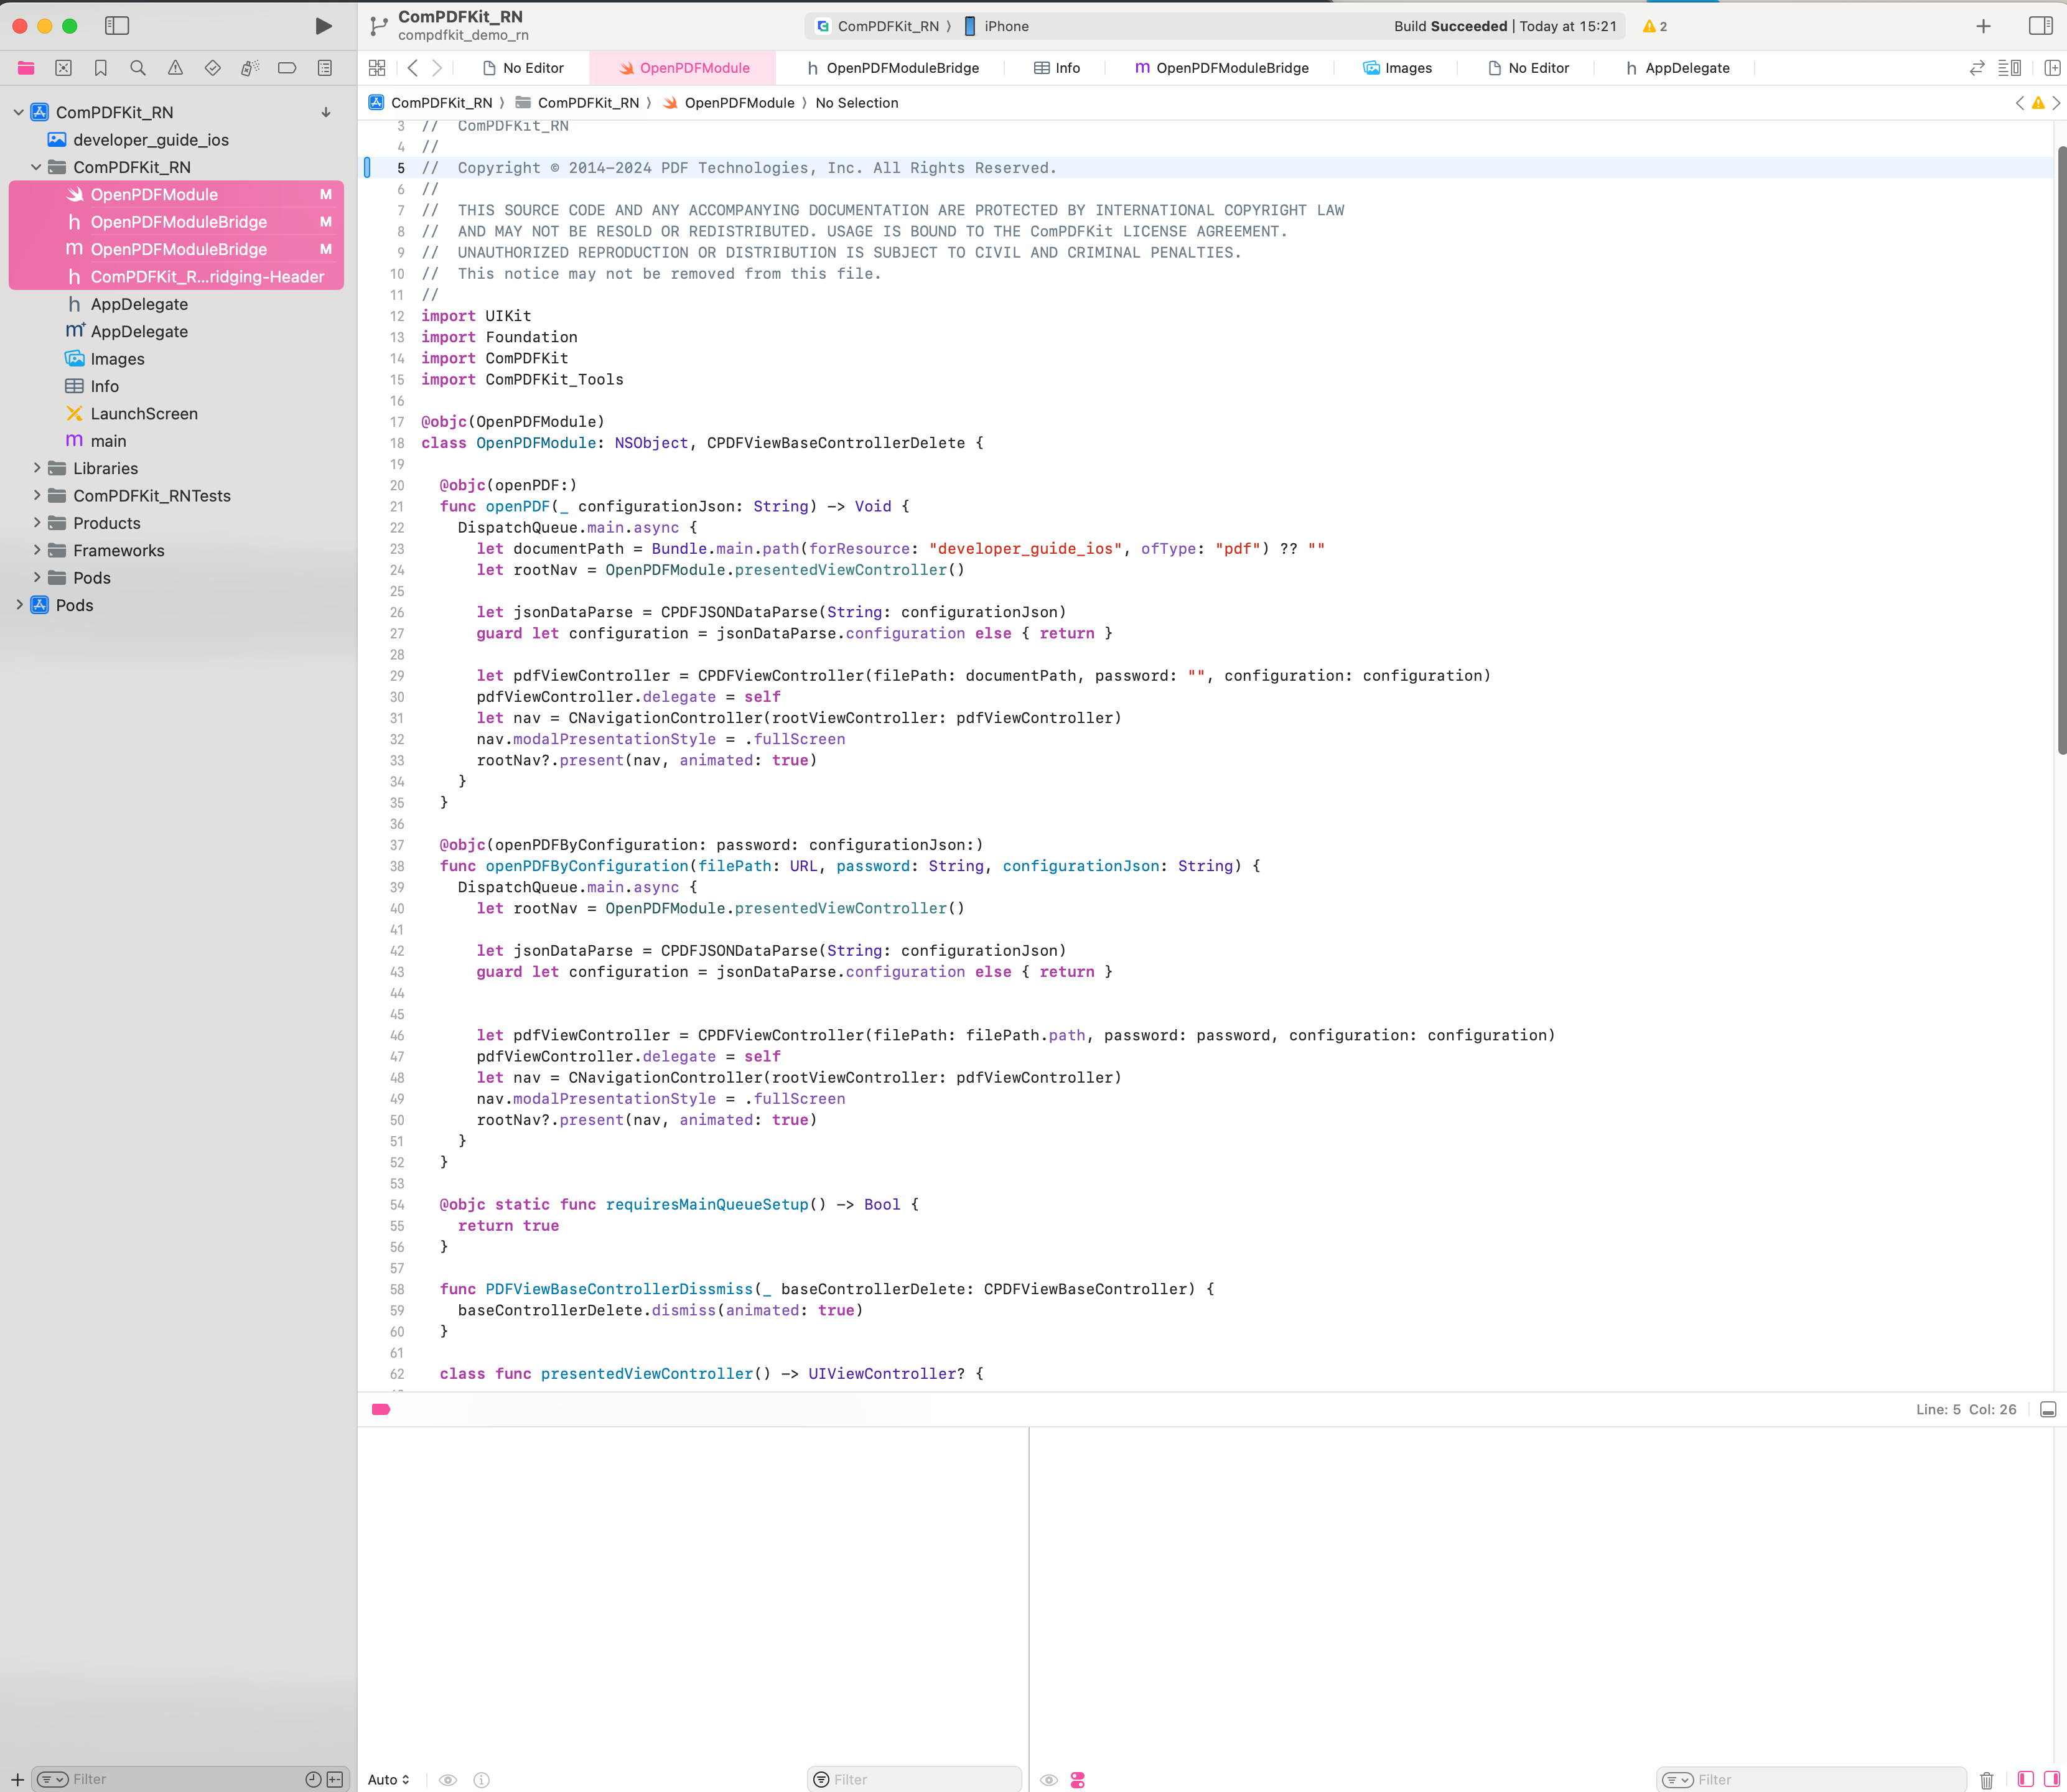Click the variables view Filter field

click(x=914, y=1780)
